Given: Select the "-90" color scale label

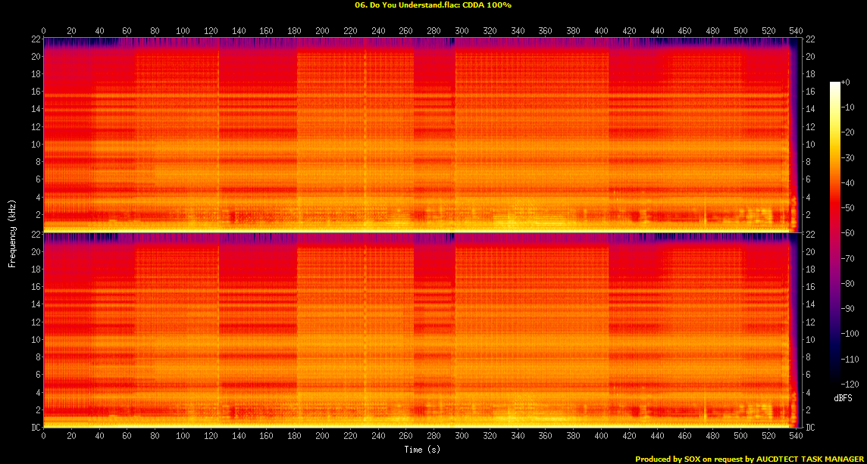Looking at the screenshot, I should tap(847, 308).
